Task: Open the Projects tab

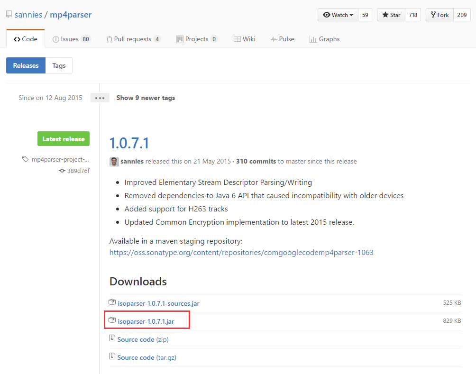Action: pyautogui.click(x=197, y=39)
